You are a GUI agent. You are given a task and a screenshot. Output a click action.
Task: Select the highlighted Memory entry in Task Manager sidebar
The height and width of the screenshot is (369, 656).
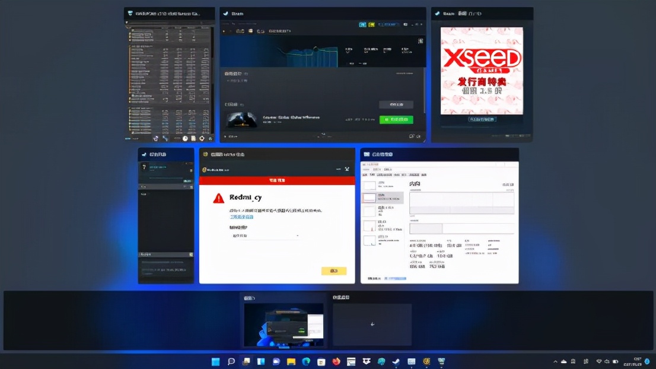pos(383,198)
